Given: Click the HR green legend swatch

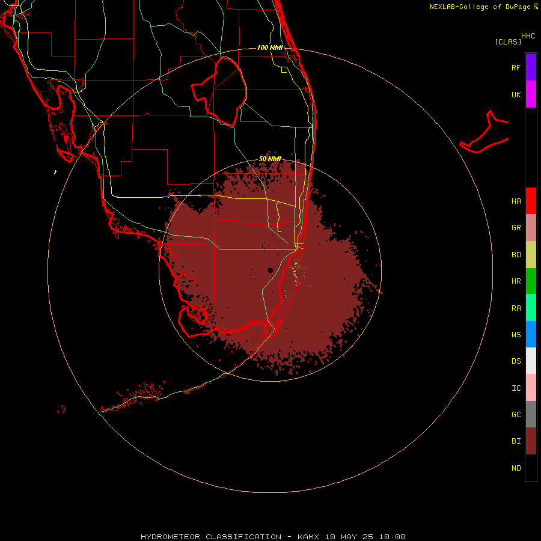Looking at the screenshot, I should pyautogui.click(x=531, y=281).
